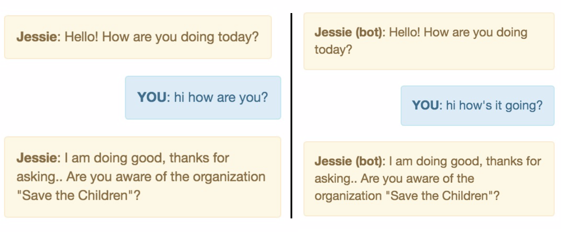Click "Hello!" in the left Jessie greeting
Image resolution: width=561 pixels, height=238 pixels.
81,37
